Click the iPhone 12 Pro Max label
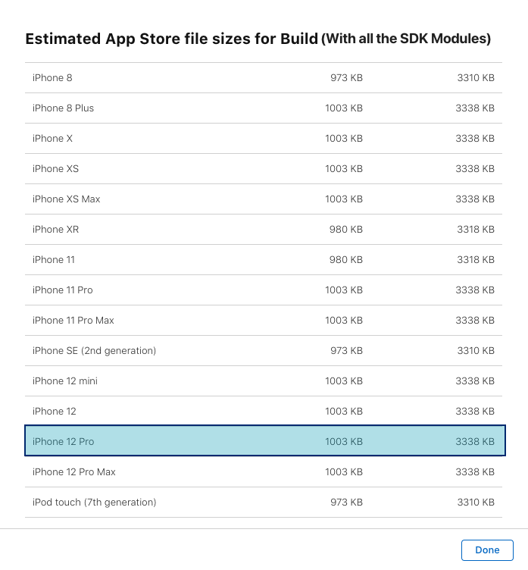 [x=73, y=472]
